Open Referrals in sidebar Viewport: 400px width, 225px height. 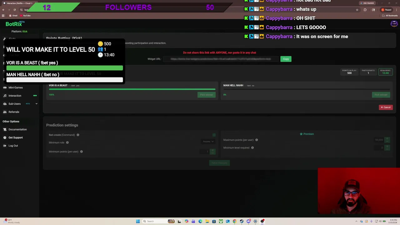pyautogui.click(x=14, y=112)
